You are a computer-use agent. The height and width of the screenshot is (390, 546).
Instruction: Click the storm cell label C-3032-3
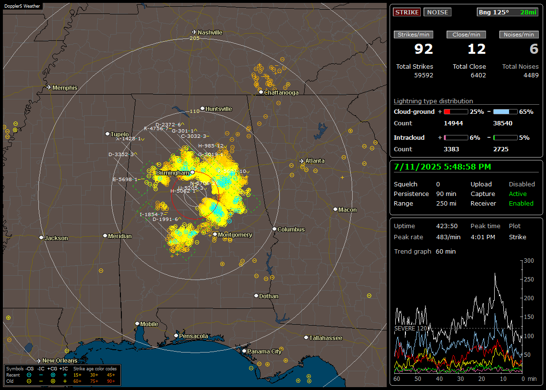tap(194, 136)
